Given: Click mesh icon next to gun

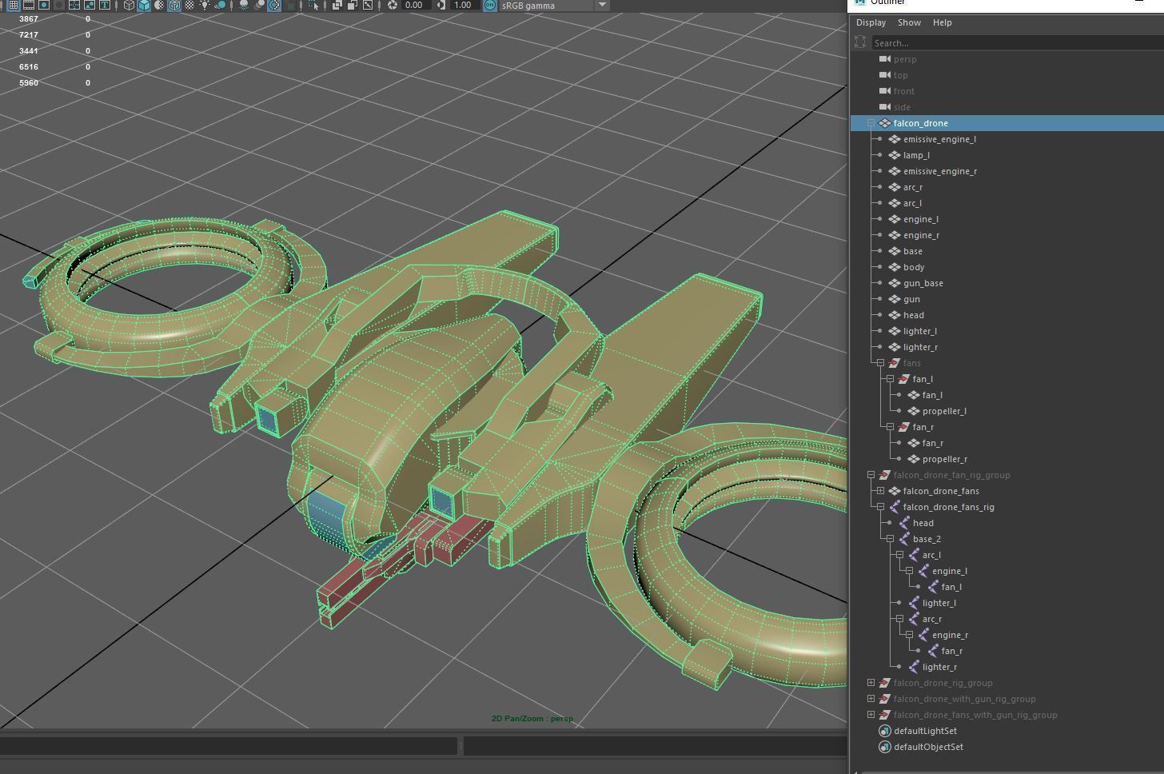Looking at the screenshot, I should (x=895, y=299).
